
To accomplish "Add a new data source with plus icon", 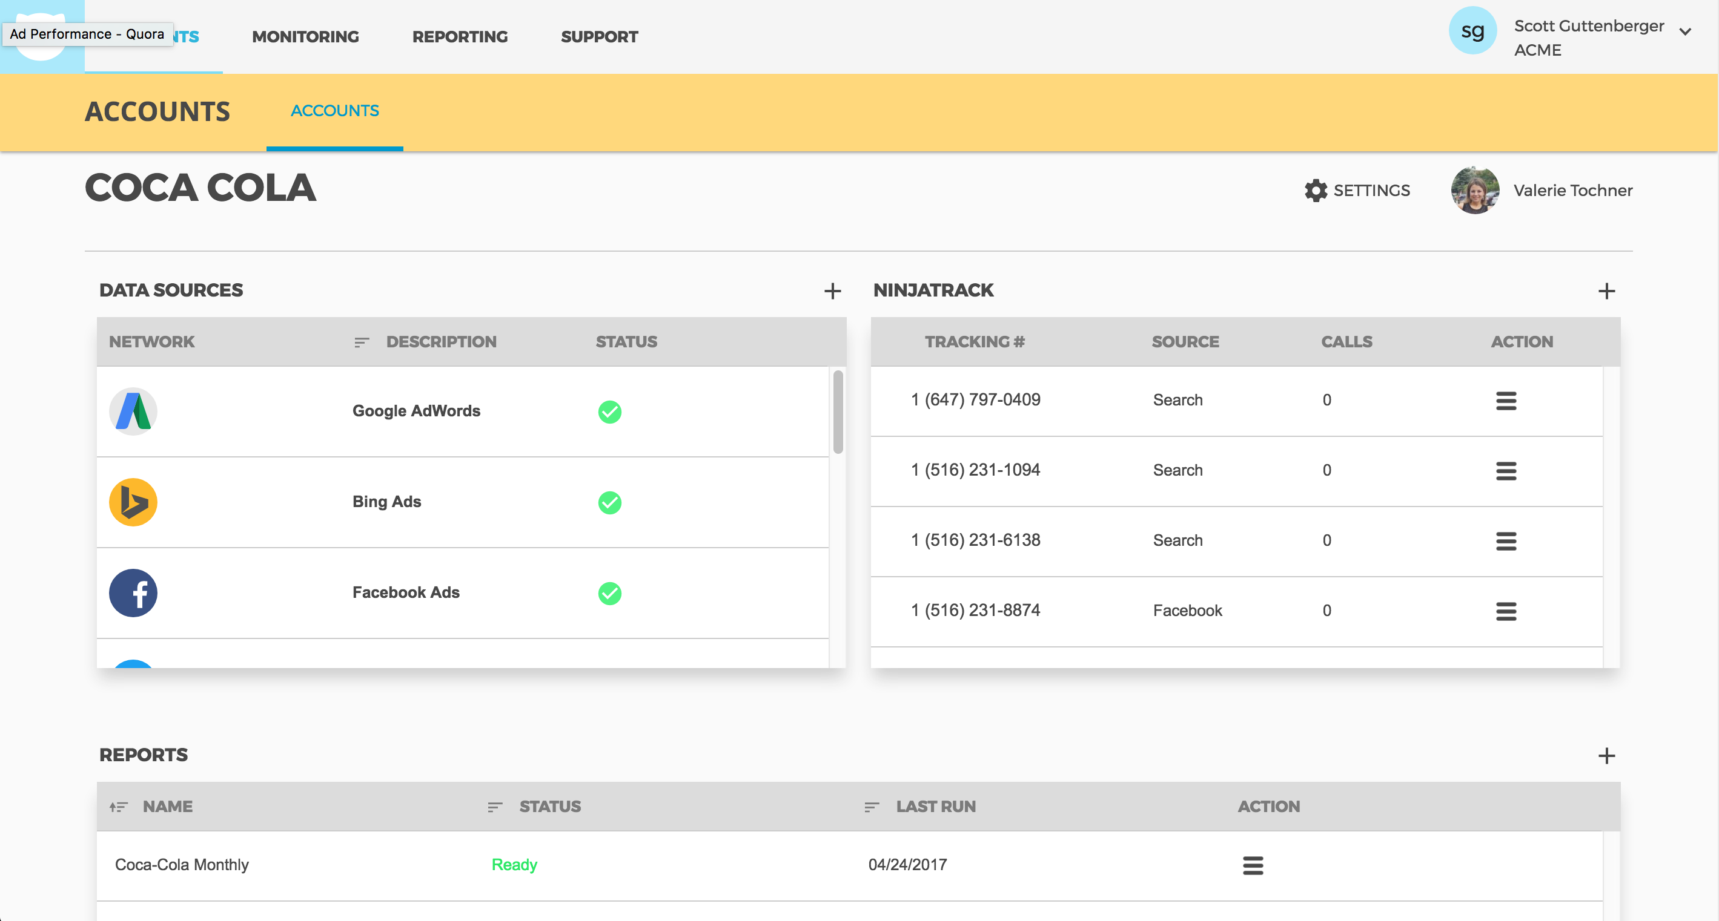I will click(x=832, y=291).
